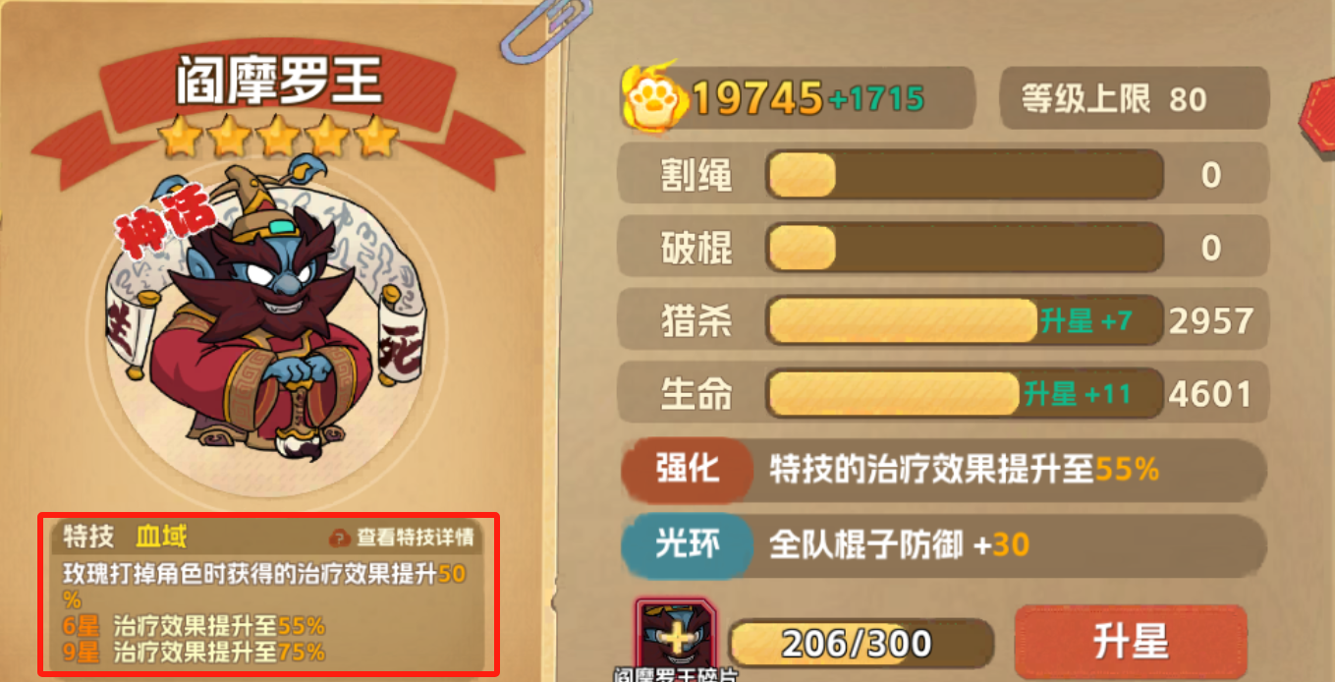Click the paperclip at the top

tap(546, 31)
